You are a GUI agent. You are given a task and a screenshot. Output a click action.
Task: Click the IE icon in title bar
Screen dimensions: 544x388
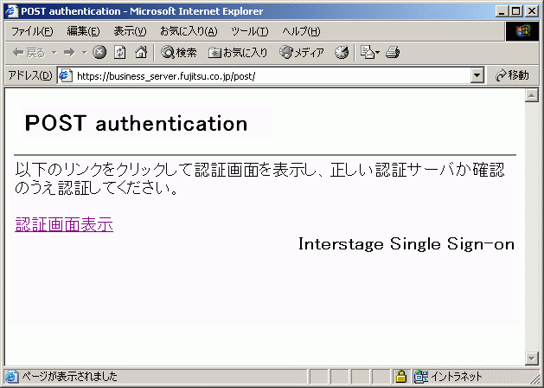pos(12,11)
